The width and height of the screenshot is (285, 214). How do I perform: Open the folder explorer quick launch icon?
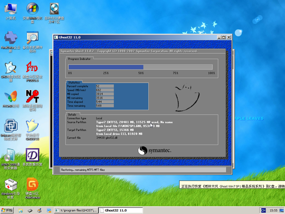(20, 211)
